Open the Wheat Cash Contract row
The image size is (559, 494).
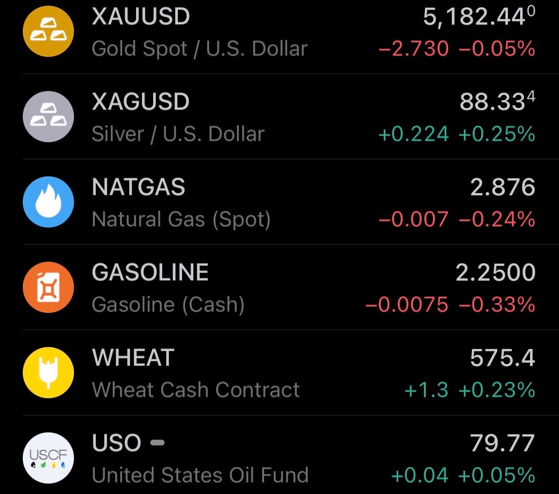(196, 390)
